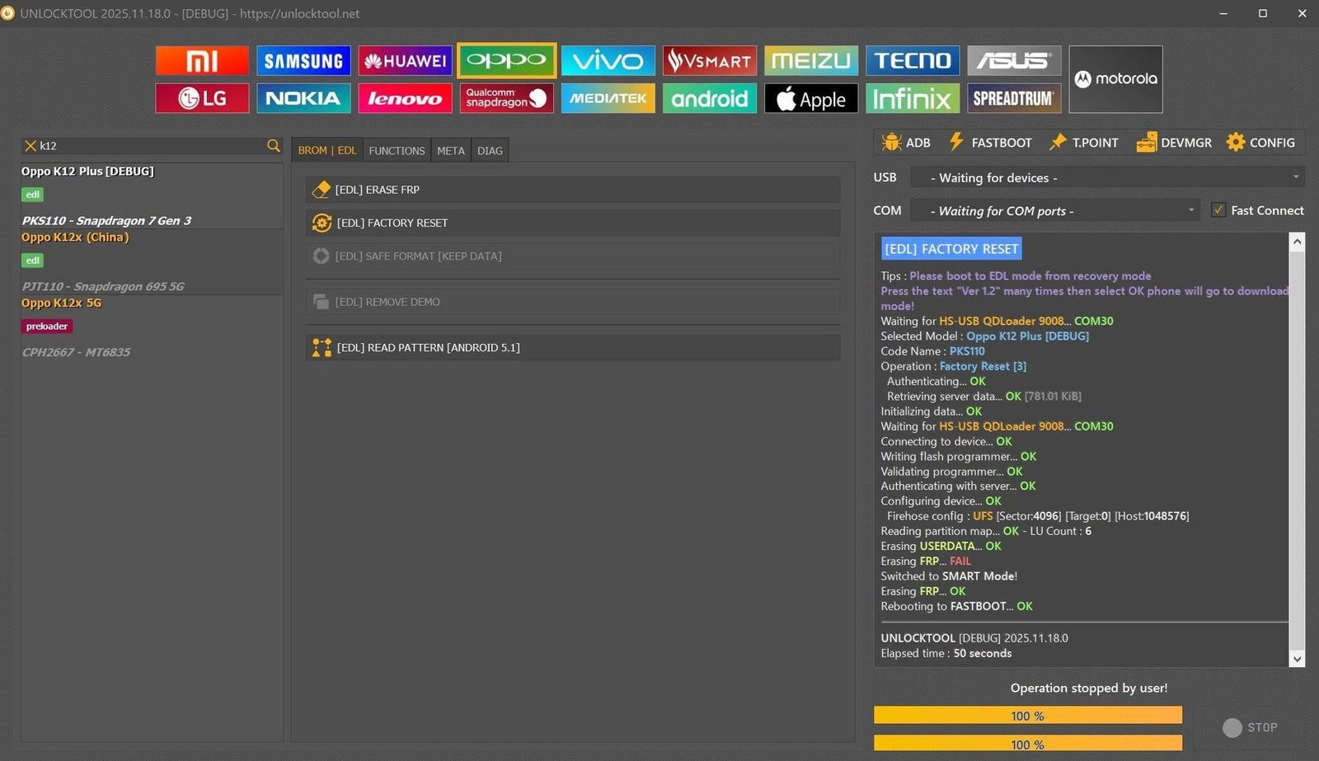Viewport: 1319px width, 761px height.
Task: Switch to the MediaTek brand
Action: click(608, 98)
